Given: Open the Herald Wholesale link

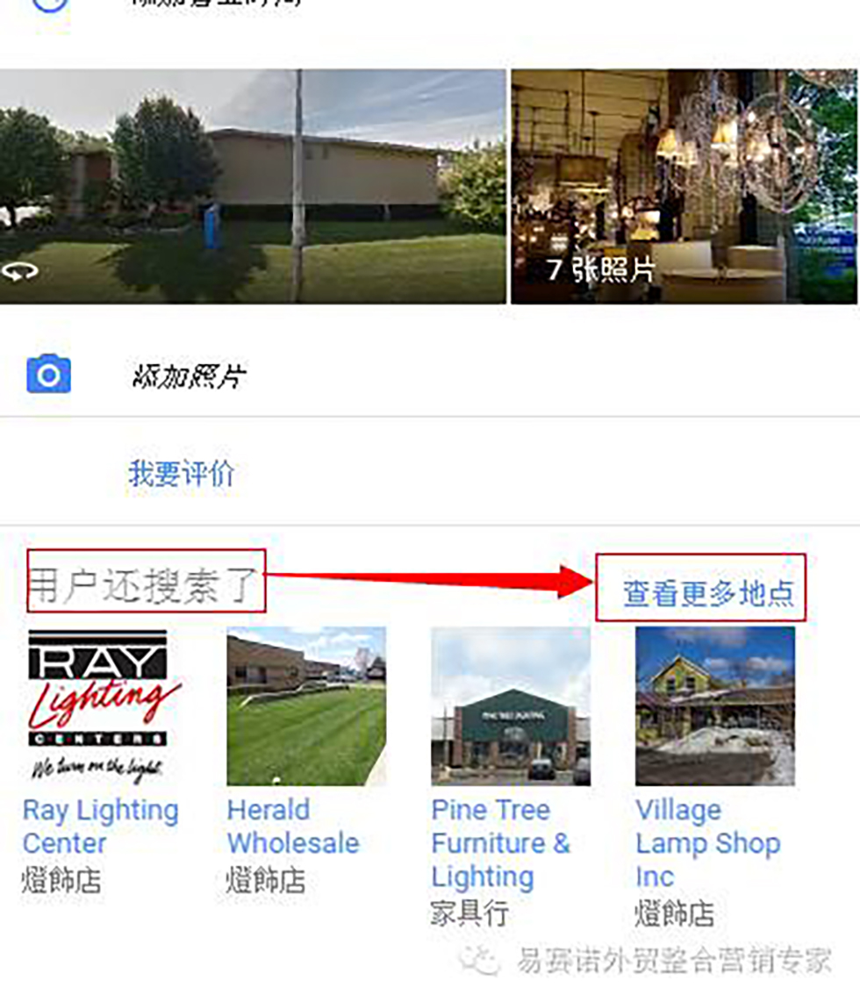Looking at the screenshot, I should coord(293,827).
